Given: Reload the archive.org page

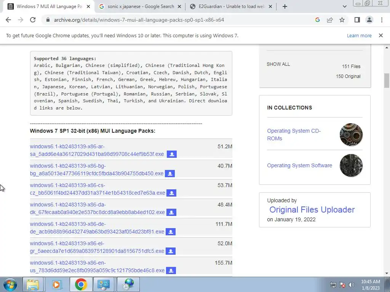Looking at the screenshot, I should (33, 20).
